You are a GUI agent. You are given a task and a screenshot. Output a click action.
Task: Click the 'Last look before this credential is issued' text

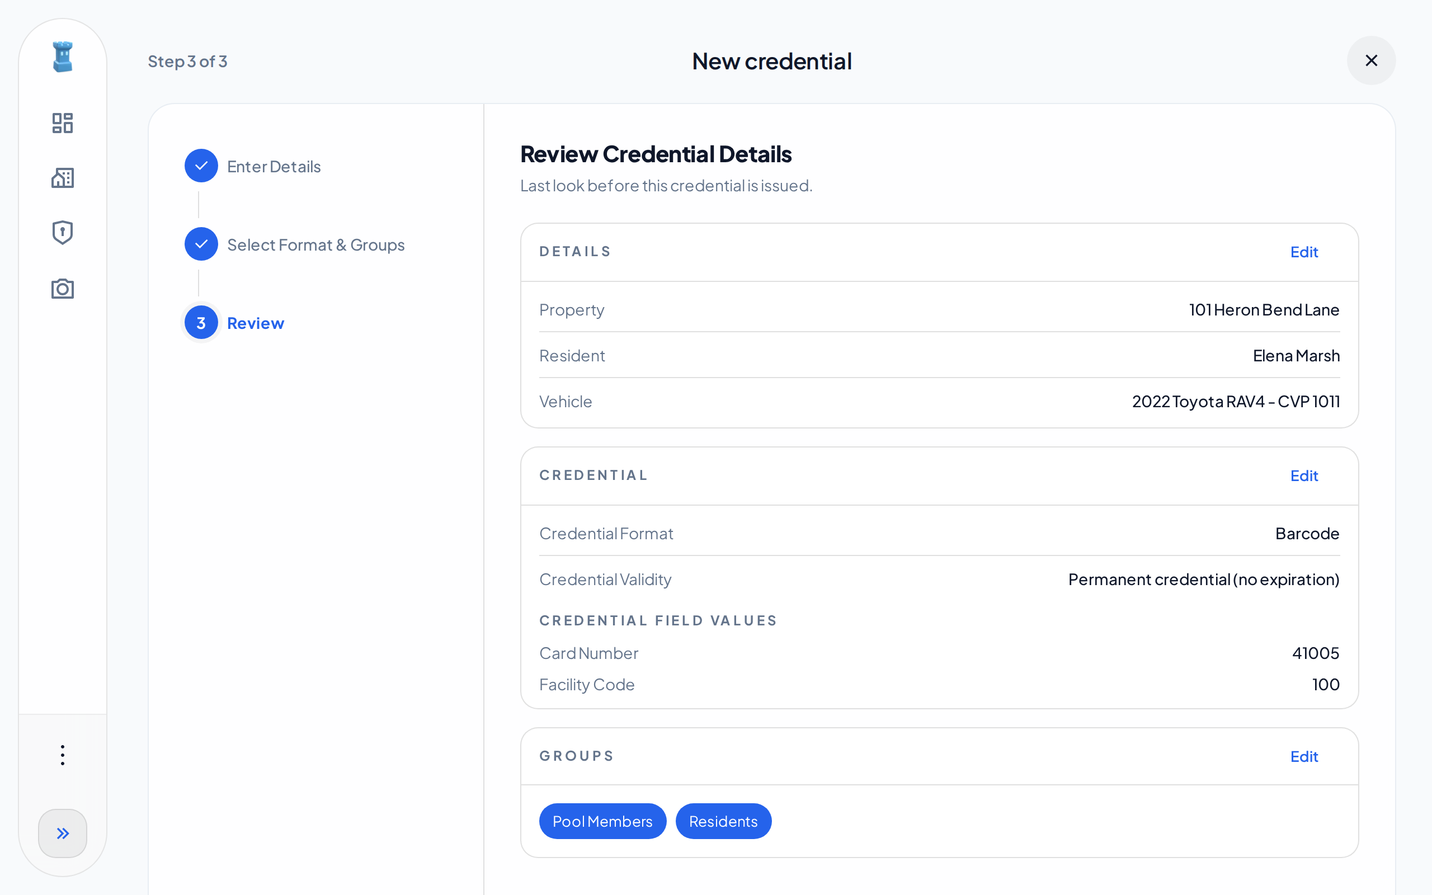click(666, 185)
